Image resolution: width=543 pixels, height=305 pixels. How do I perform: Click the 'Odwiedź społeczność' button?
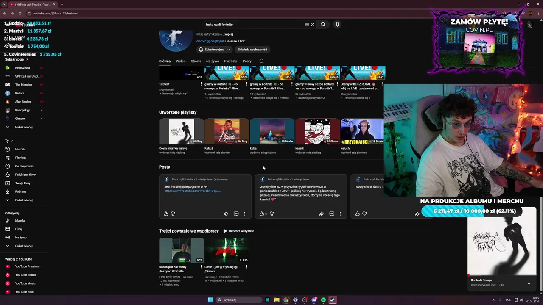[x=252, y=50]
